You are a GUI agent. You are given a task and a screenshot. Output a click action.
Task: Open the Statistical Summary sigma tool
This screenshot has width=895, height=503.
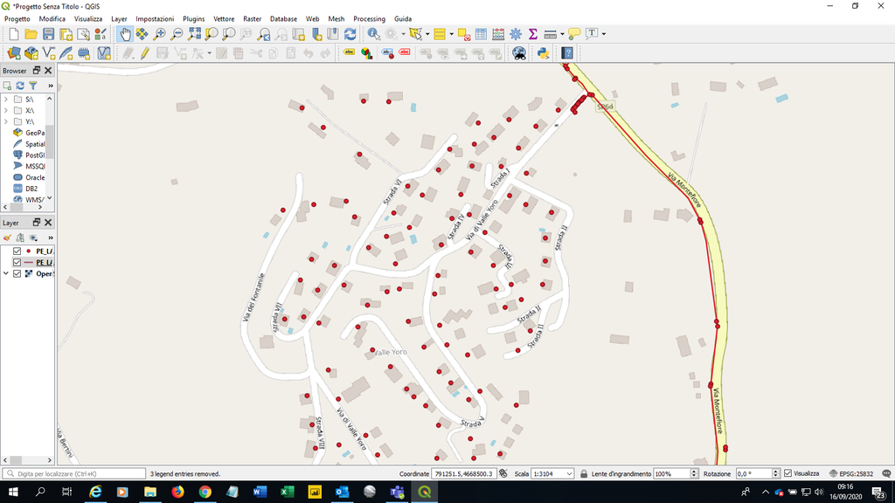pyautogui.click(x=532, y=34)
